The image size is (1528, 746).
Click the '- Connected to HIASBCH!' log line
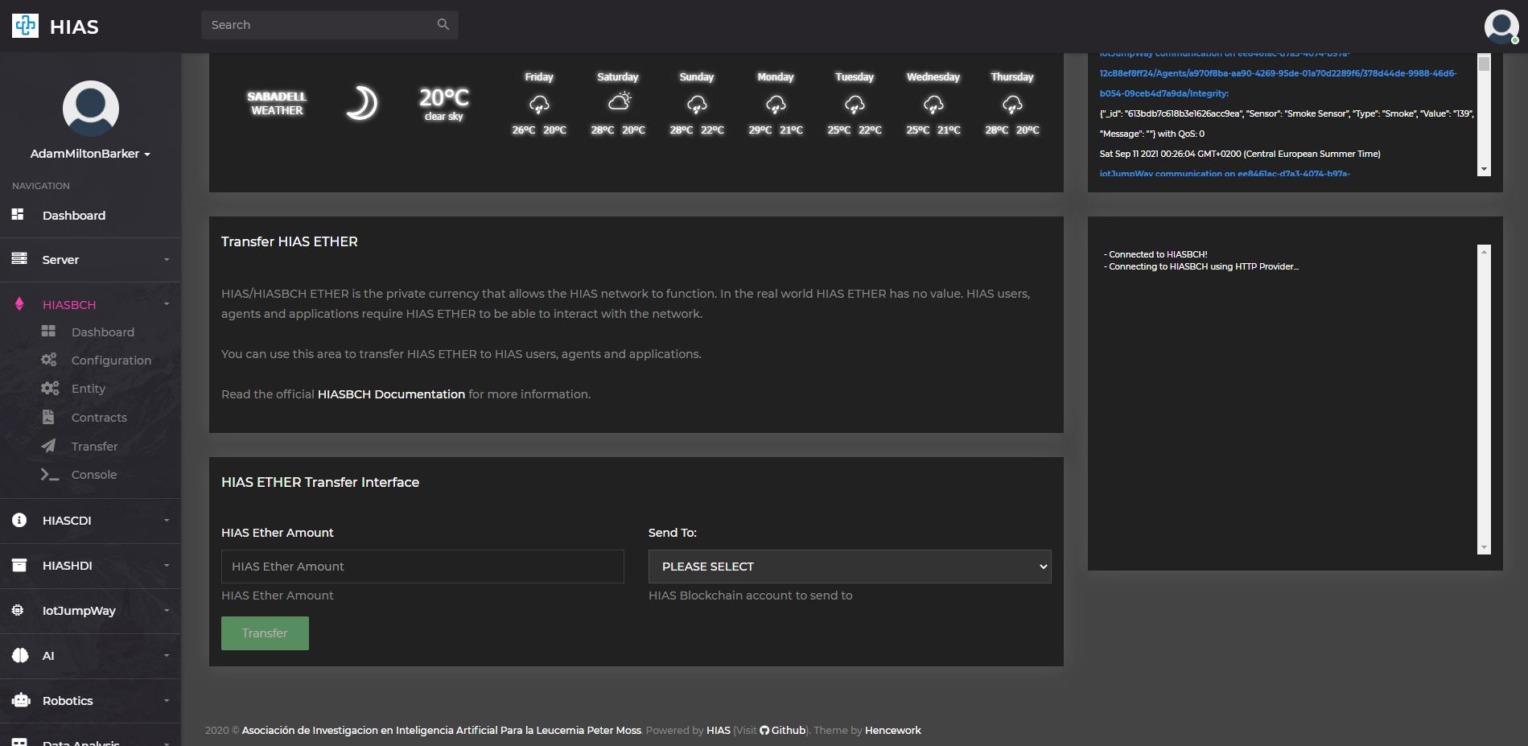1155,254
